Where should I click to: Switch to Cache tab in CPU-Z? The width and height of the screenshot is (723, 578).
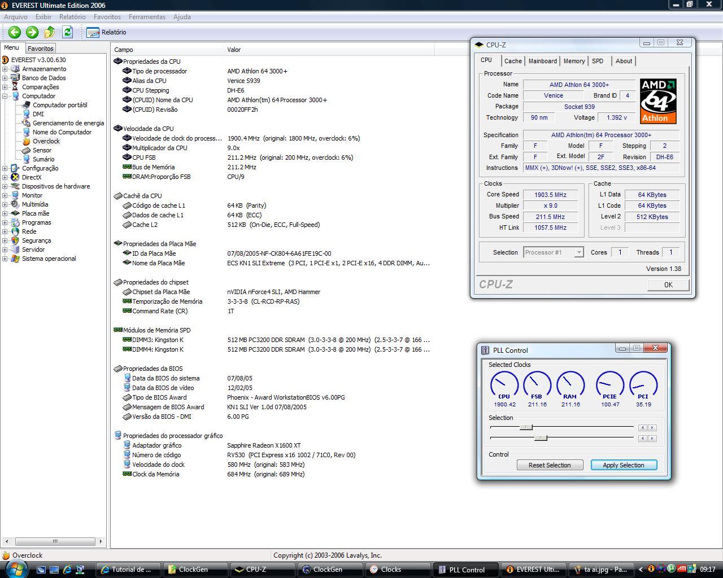513,61
